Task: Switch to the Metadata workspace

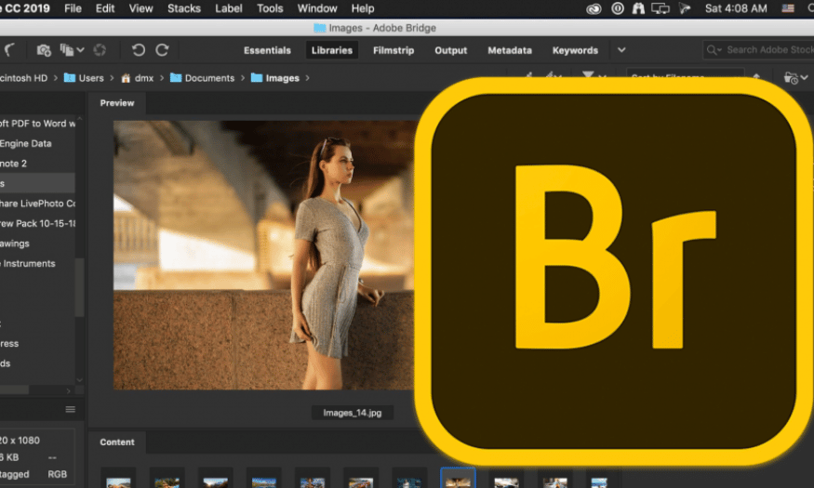Action: click(510, 50)
